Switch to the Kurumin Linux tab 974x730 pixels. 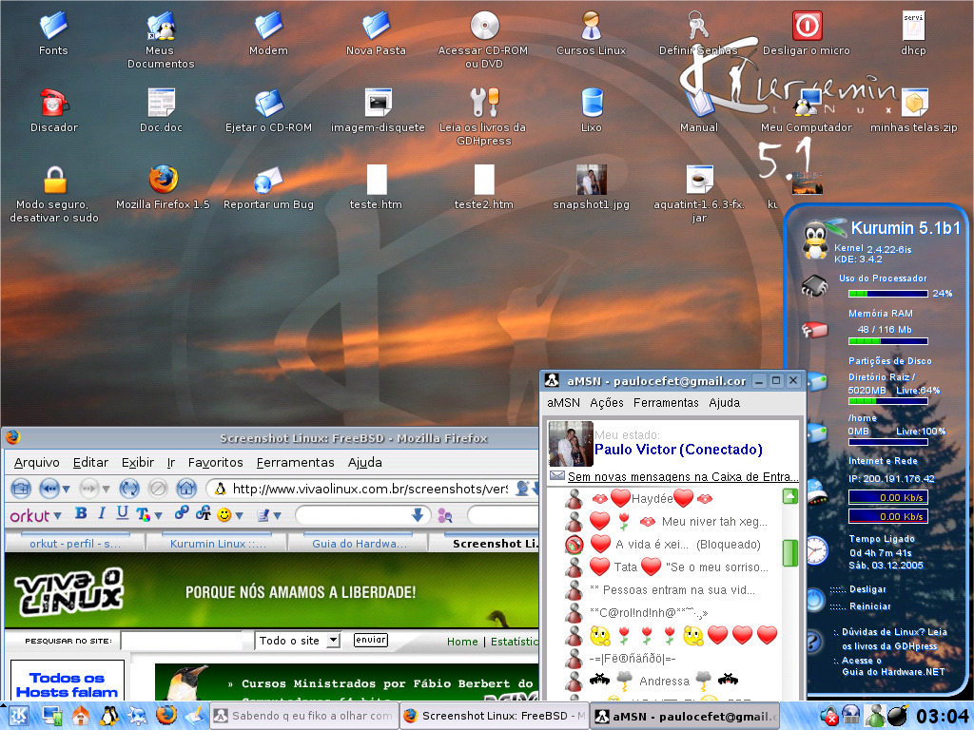tap(218, 543)
